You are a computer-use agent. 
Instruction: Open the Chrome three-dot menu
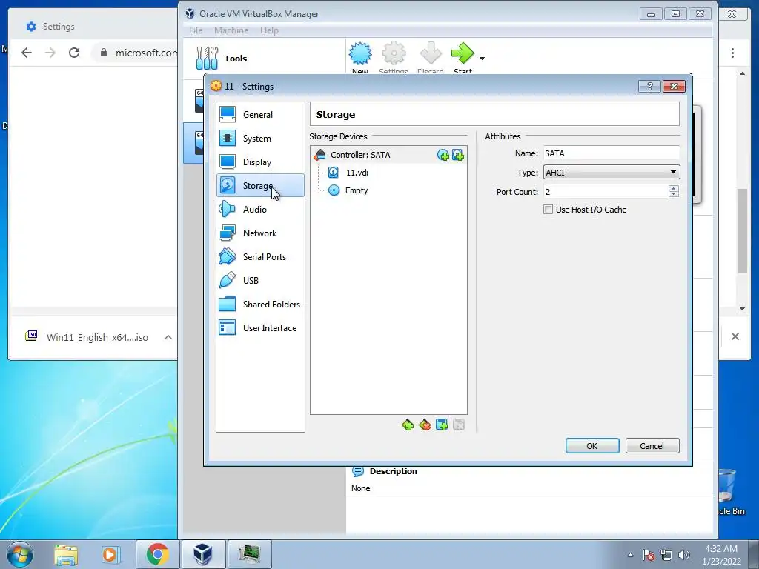(732, 53)
